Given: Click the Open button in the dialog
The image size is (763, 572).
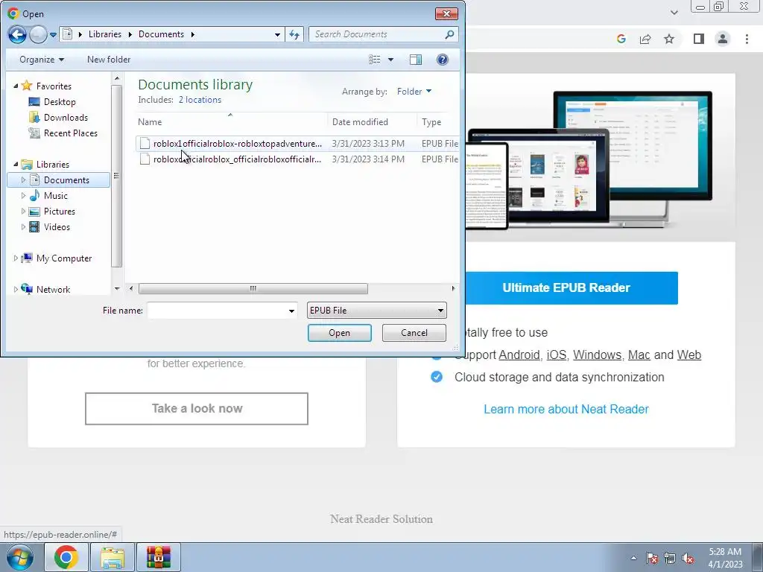Looking at the screenshot, I should tap(340, 333).
